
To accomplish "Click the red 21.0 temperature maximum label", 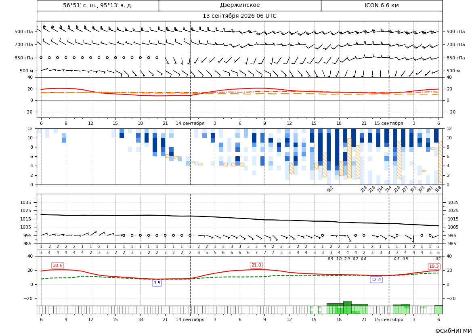I will point(256,265).
